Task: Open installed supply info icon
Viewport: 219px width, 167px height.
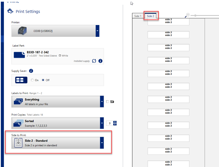Action: tap(100, 61)
